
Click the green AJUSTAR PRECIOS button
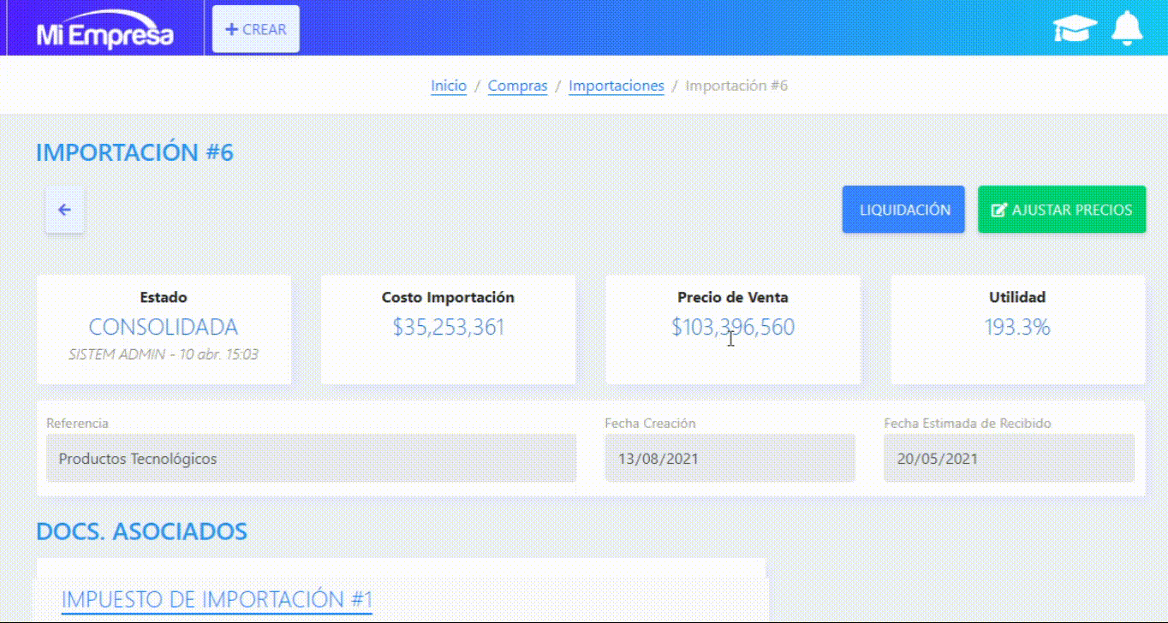point(1061,210)
